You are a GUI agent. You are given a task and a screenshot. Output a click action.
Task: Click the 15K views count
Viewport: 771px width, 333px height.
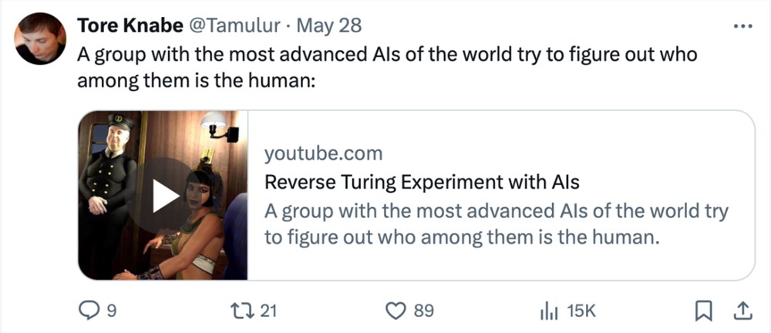click(x=581, y=311)
